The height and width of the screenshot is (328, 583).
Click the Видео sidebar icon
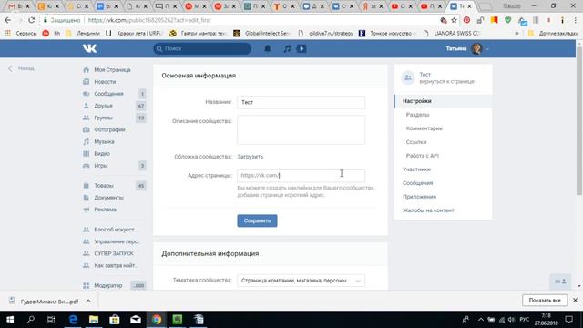click(x=87, y=154)
